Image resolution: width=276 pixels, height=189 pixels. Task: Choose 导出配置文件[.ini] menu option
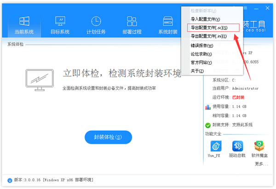[209, 36]
